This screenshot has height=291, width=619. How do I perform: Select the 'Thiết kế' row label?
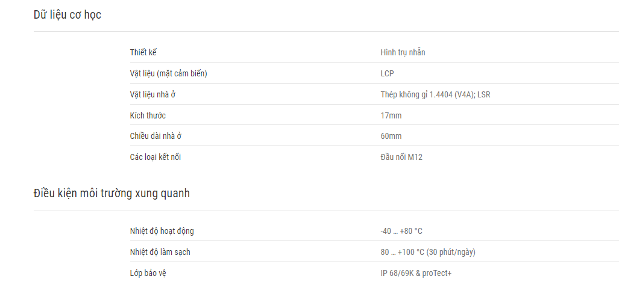[143, 52]
